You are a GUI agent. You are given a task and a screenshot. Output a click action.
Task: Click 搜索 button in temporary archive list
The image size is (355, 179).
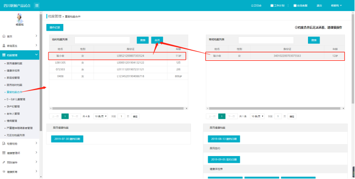[142, 40]
